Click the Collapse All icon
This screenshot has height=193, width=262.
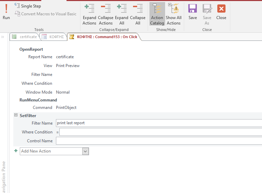click(138, 8)
